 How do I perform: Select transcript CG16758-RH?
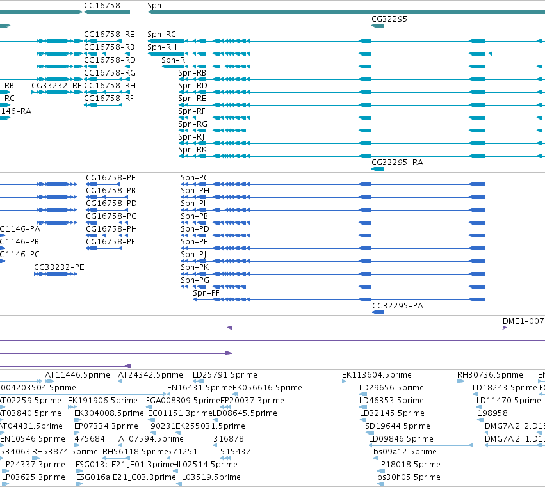(x=110, y=86)
